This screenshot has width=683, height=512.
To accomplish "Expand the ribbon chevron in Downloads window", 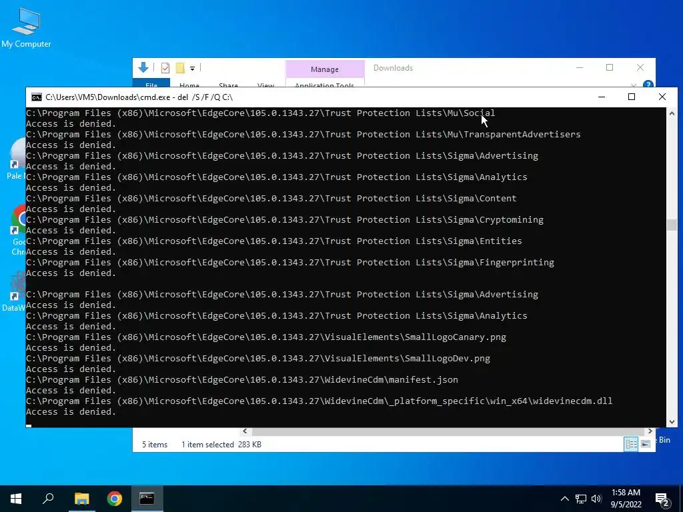I will (x=634, y=85).
